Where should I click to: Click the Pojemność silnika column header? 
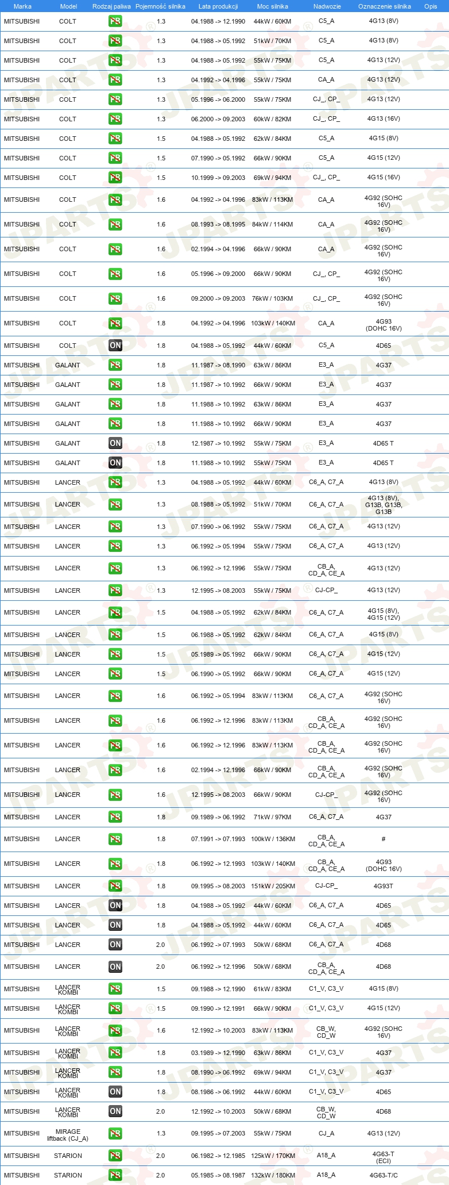coord(161,6)
